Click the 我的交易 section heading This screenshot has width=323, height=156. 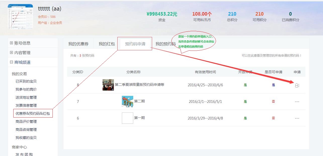click(19, 74)
